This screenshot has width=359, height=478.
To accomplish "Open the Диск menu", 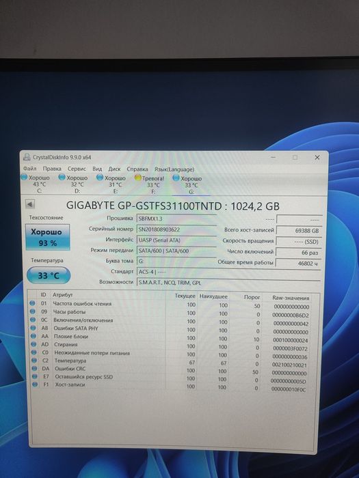I will [114, 169].
